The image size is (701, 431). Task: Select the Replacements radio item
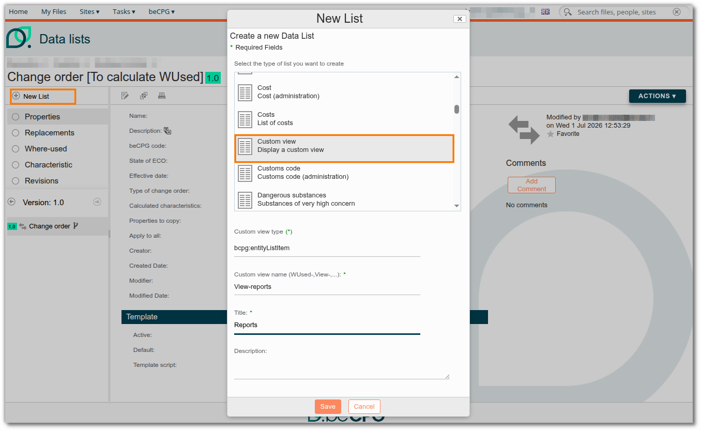click(16, 133)
